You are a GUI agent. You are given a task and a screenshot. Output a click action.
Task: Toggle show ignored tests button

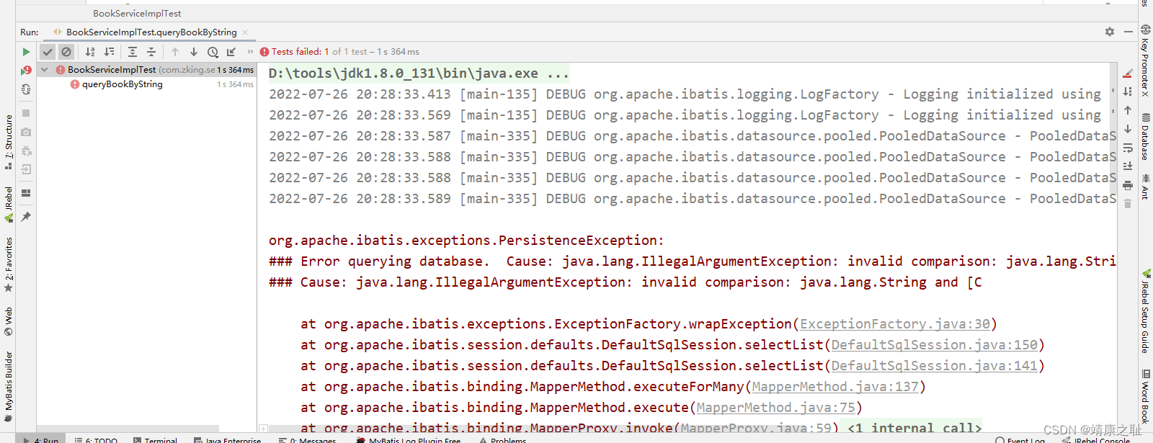point(66,52)
